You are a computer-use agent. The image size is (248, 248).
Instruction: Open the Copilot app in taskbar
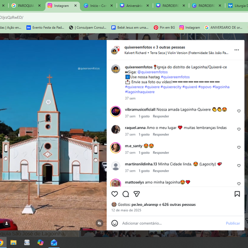pos(40,243)
